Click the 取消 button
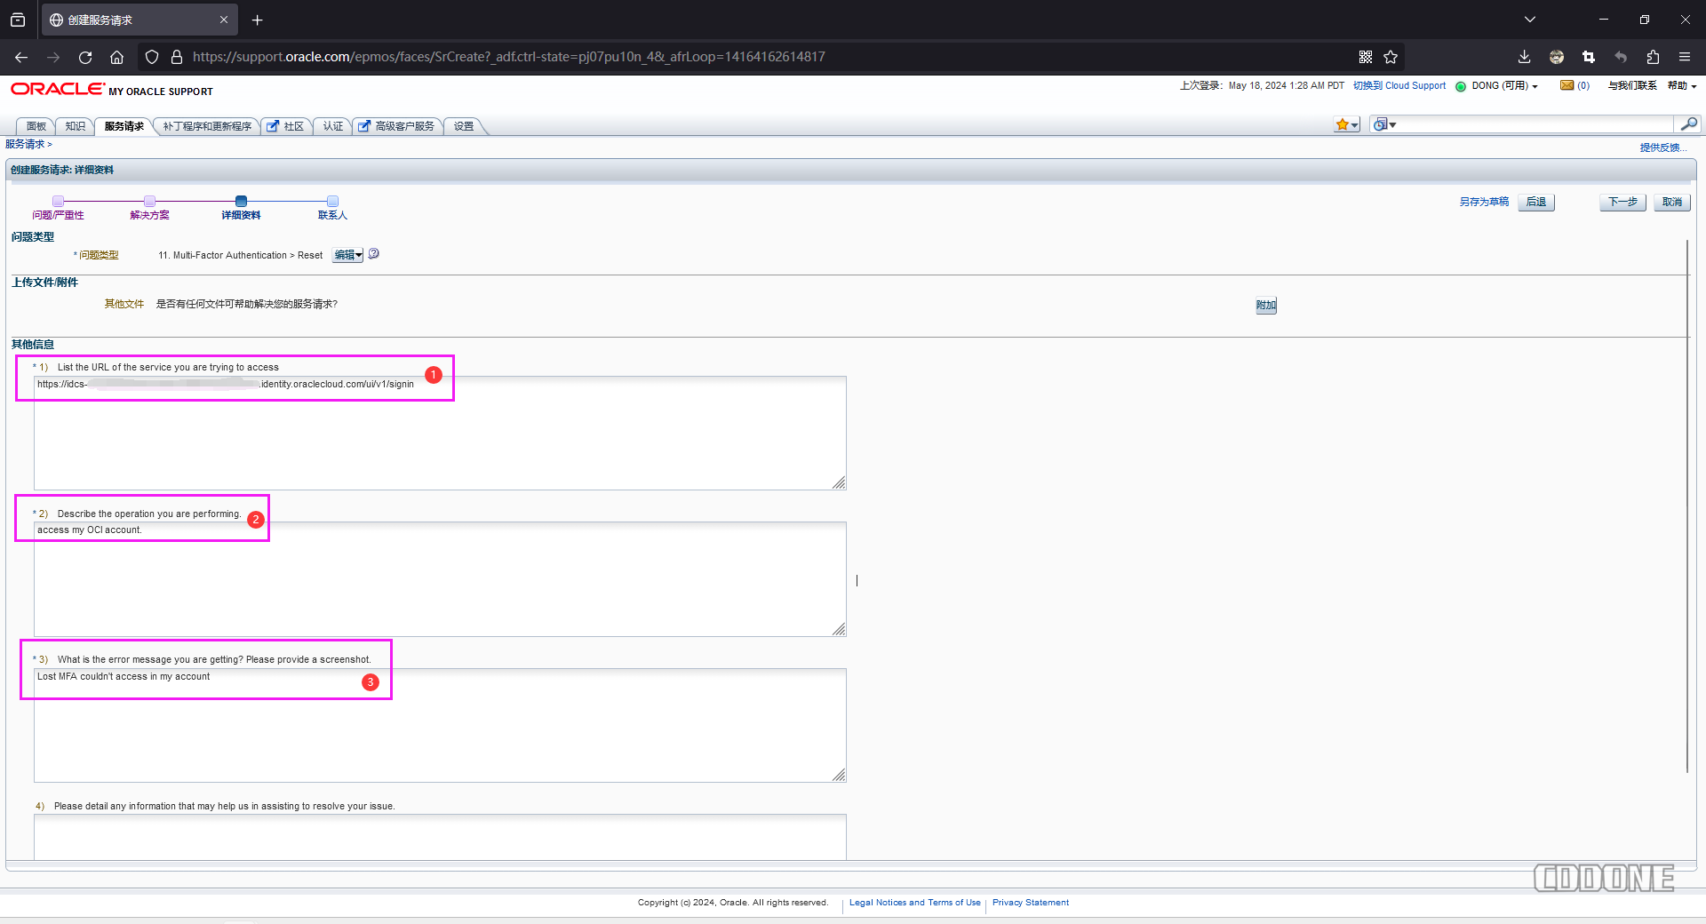Viewport: 1706px width, 924px height. tap(1672, 203)
